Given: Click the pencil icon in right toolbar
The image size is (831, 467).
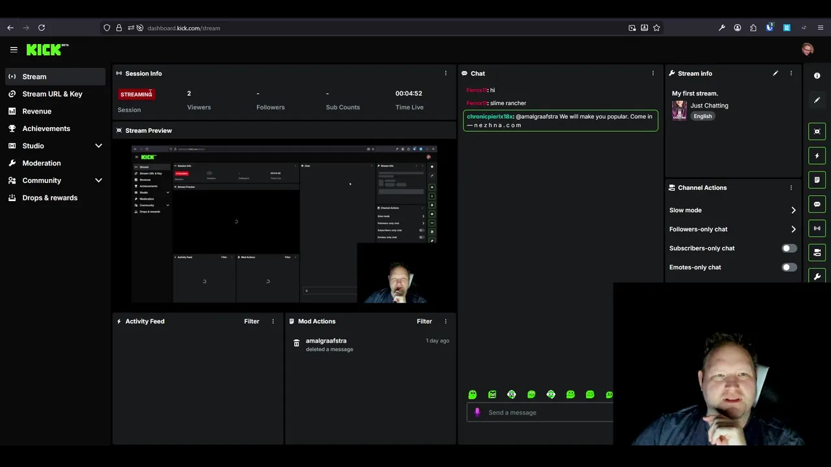Looking at the screenshot, I should [817, 100].
